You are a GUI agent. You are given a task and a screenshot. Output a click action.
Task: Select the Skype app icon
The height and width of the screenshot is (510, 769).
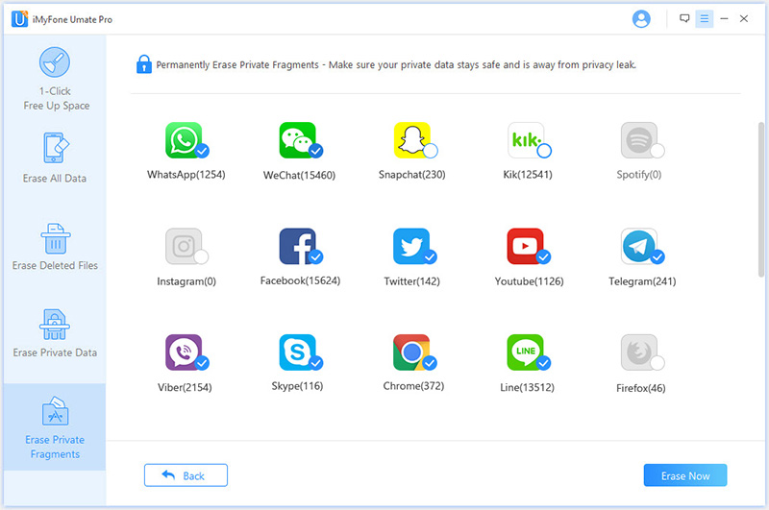coord(297,352)
